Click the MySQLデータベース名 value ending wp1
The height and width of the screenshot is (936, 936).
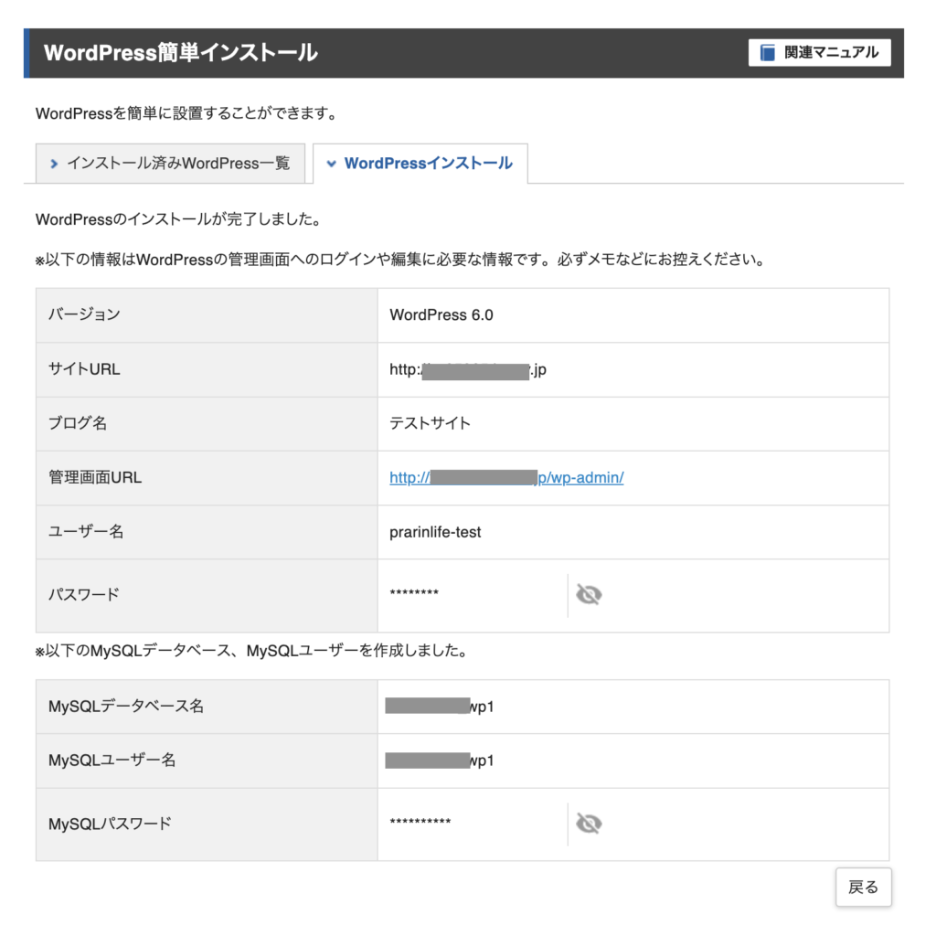coord(440,707)
